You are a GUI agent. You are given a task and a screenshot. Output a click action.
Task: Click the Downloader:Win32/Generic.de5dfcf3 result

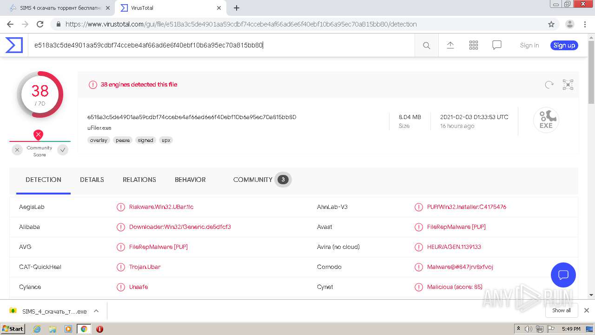[180, 227]
